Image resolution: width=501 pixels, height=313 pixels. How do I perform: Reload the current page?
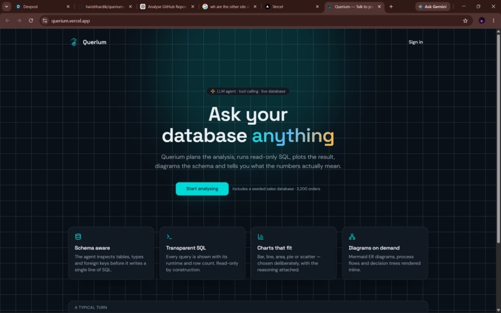[30, 20]
